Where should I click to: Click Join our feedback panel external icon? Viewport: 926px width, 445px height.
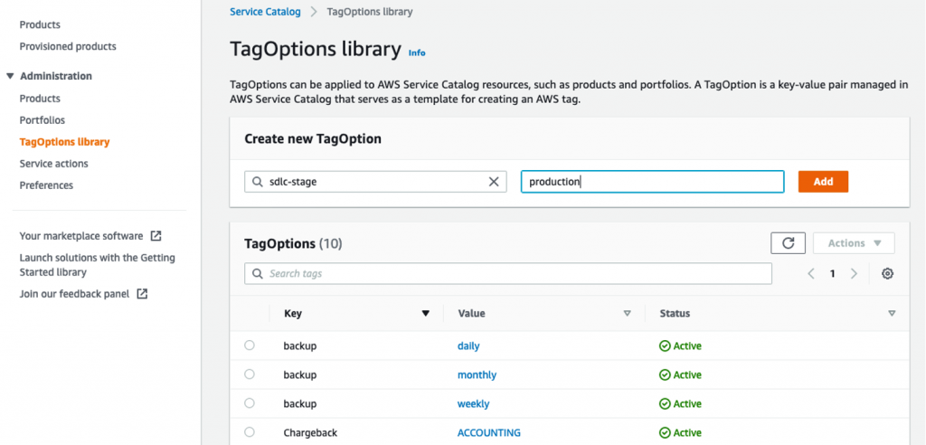142,294
